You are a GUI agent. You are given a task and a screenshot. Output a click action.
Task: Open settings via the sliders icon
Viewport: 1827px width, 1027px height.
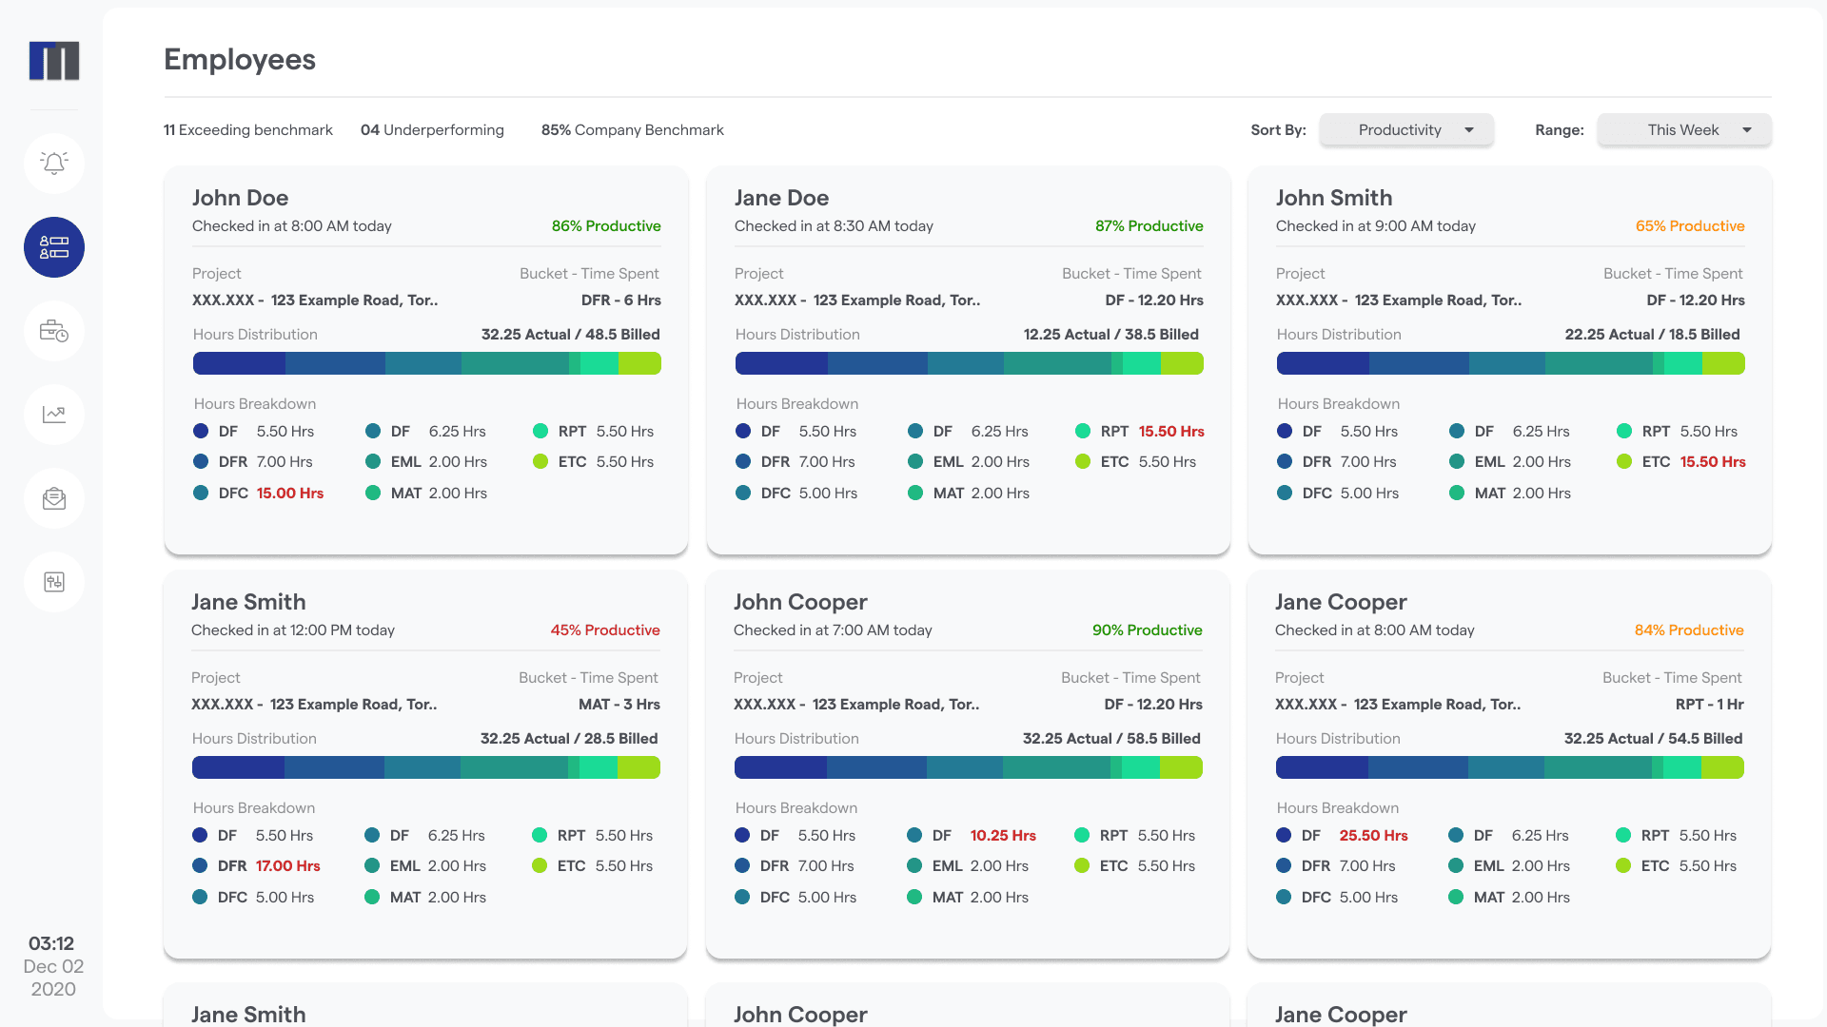(53, 581)
